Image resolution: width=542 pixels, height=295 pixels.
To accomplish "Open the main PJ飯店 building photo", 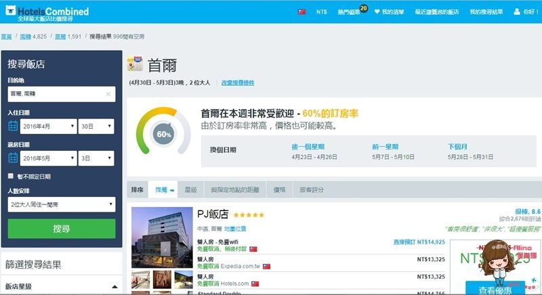I will click(162, 237).
